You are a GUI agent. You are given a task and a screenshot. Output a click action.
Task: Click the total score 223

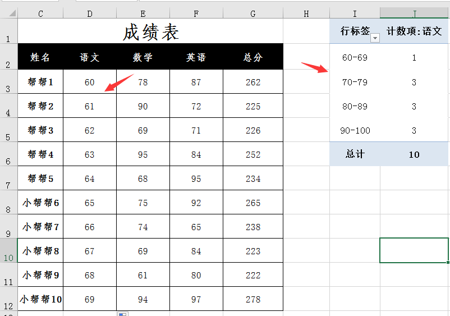click(253, 250)
